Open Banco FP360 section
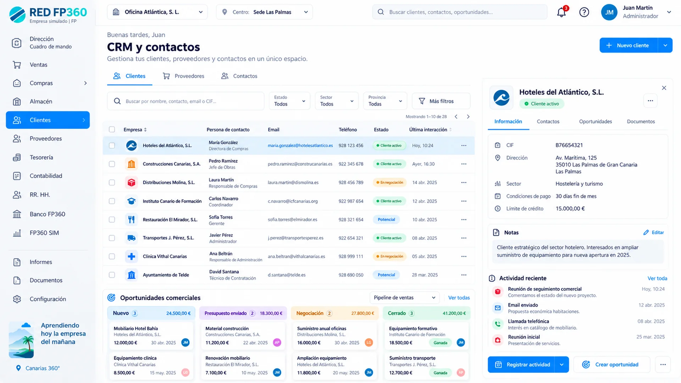This screenshot has height=383, width=681. click(48, 214)
